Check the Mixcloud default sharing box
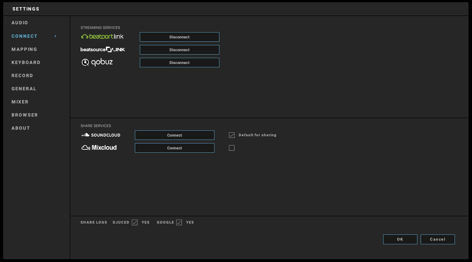The width and height of the screenshot is (472, 262). tap(232, 148)
